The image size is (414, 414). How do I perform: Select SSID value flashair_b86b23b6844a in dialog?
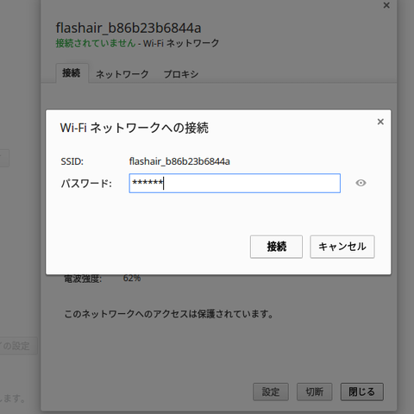coord(179,161)
